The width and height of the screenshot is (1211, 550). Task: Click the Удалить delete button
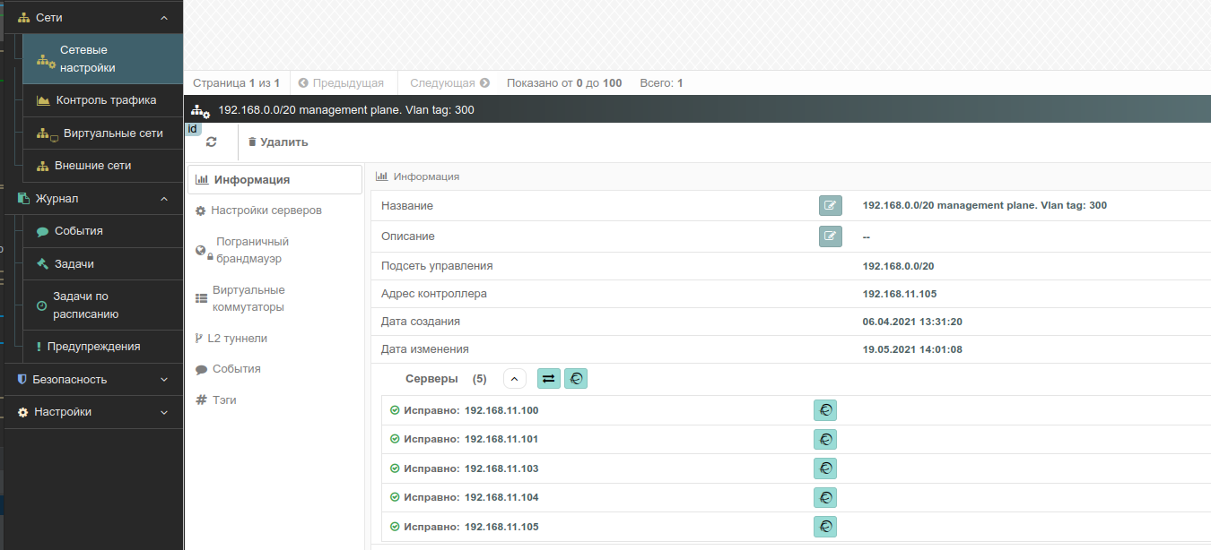click(278, 142)
